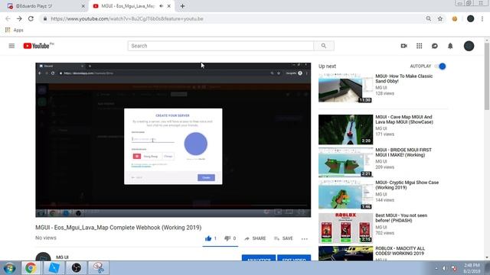490x275 pixels.
Task: Click the emoji extension icon in toolbar
Action: pyautogui.click(x=454, y=18)
